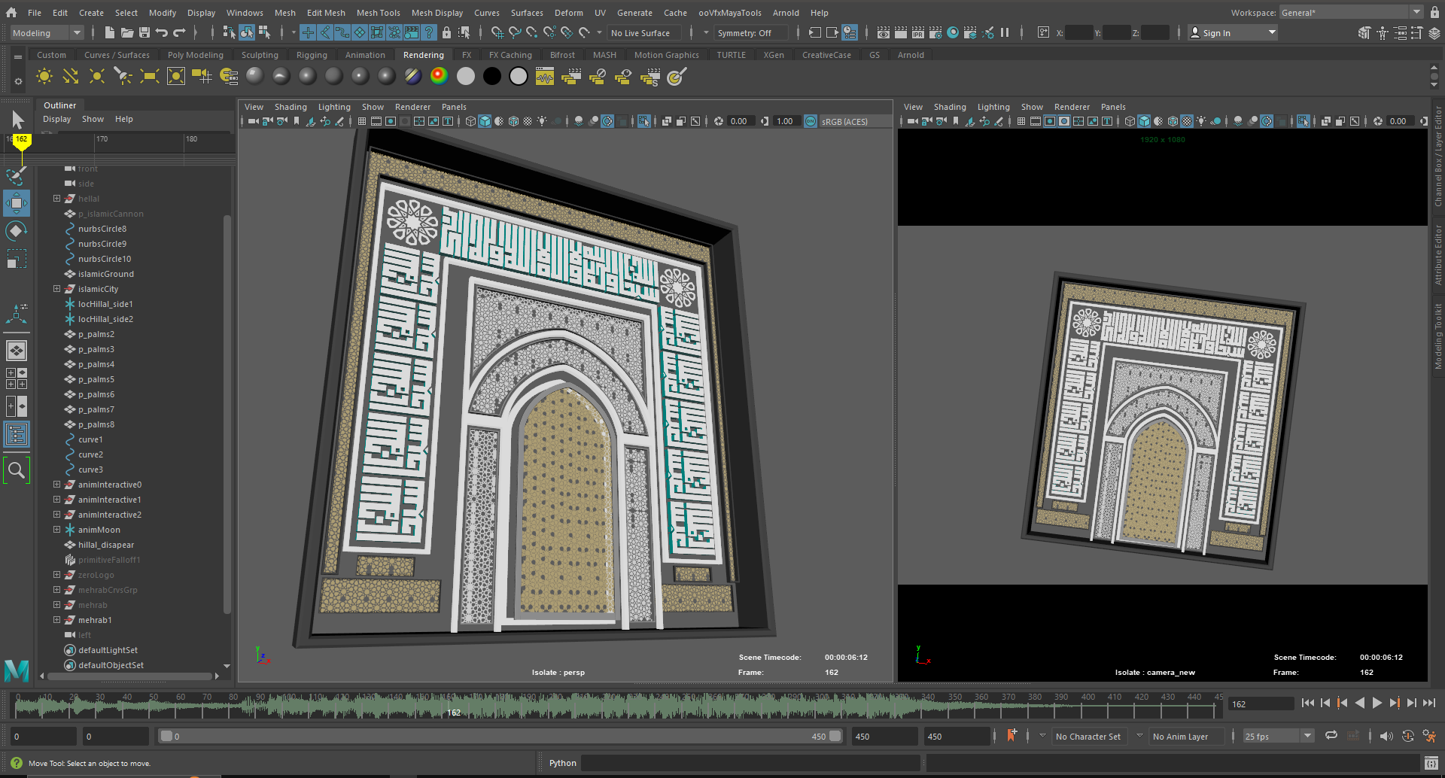Screen dimensions: 1445x778
Task: Select the Rotate tool in the toolbox
Action: coord(16,231)
